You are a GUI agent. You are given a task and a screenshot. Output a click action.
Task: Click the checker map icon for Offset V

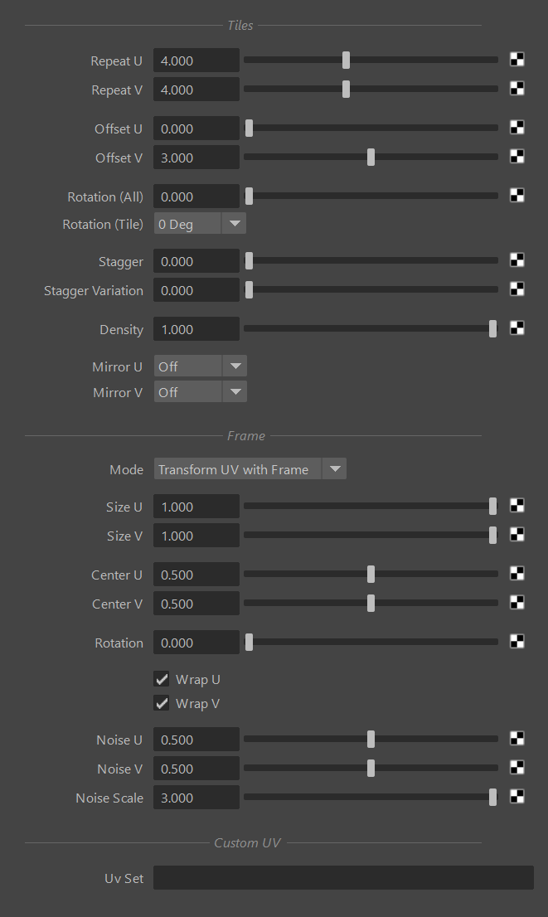(516, 157)
